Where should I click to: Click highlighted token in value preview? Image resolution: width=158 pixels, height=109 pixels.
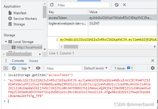tap(108, 40)
